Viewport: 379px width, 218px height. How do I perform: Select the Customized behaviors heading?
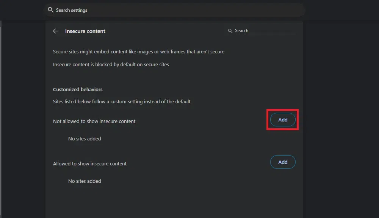click(78, 90)
